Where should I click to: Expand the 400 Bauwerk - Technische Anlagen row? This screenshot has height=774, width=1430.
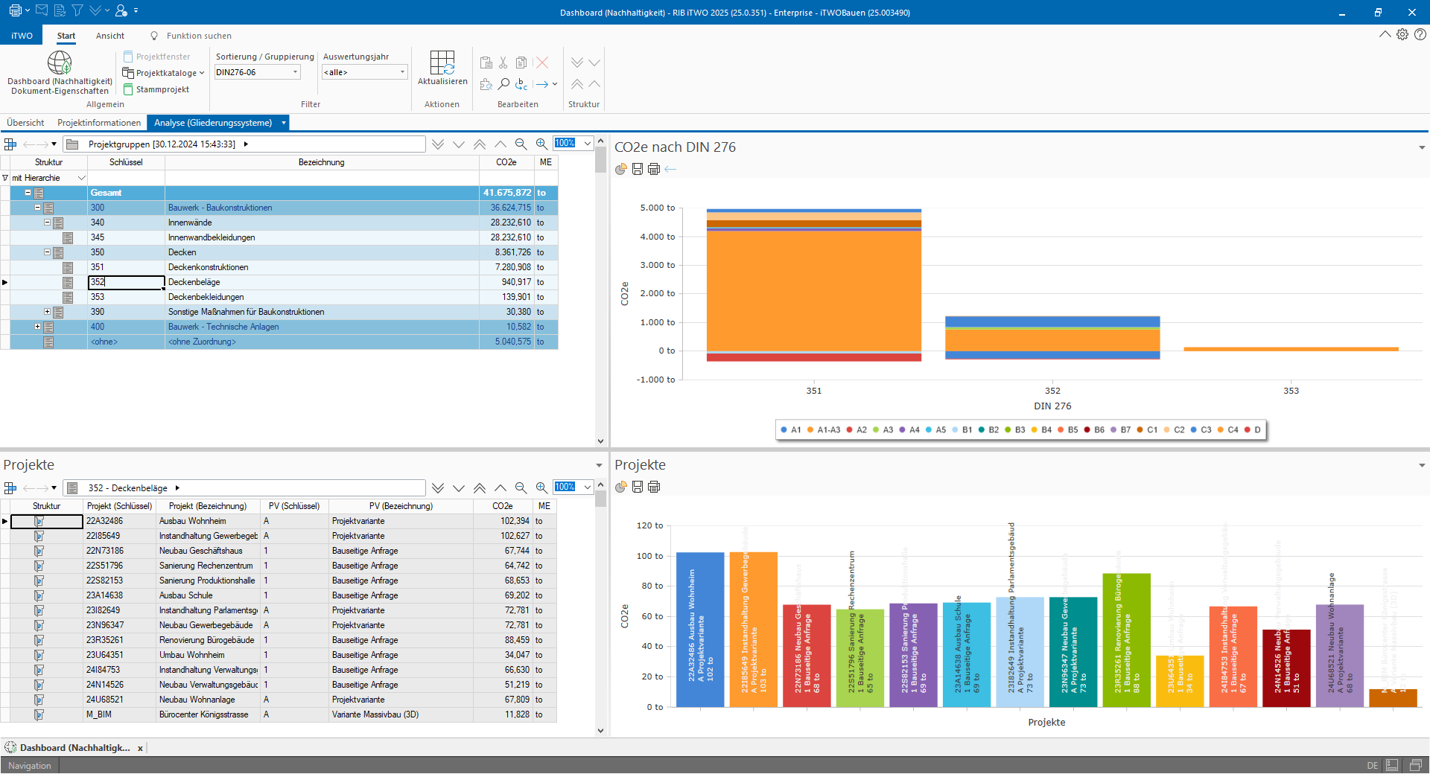click(x=38, y=327)
